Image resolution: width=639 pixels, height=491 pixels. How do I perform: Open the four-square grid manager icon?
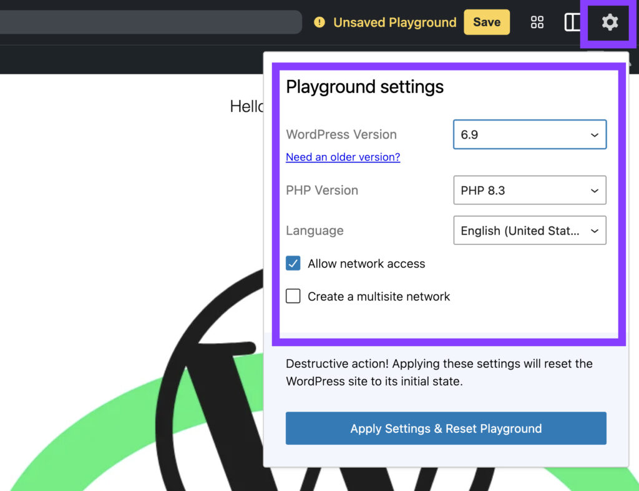click(537, 22)
